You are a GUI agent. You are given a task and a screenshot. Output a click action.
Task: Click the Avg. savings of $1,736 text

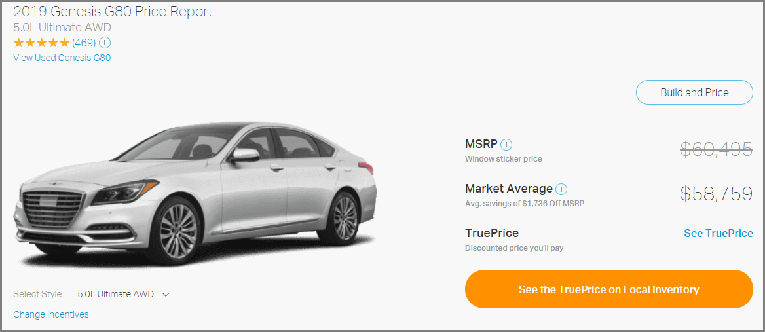(x=525, y=203)
